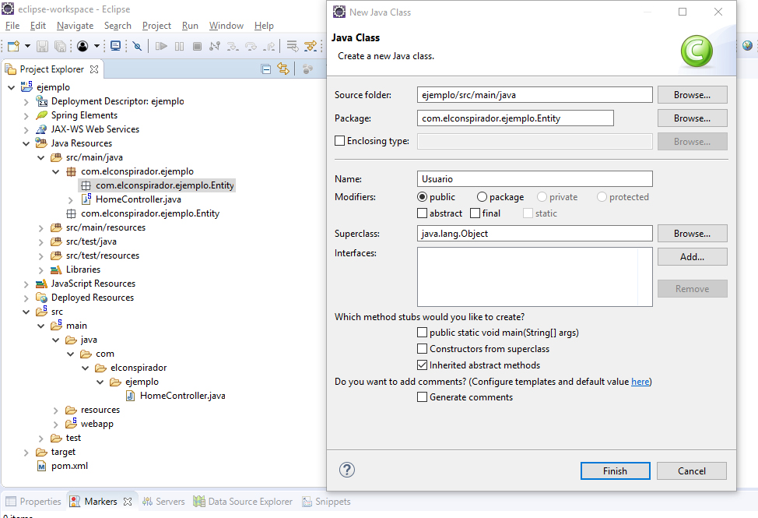Image resolution: width=758 pixels, height=518 pixels.
Task: Browse for the Superclass
Action: (693, 233)
